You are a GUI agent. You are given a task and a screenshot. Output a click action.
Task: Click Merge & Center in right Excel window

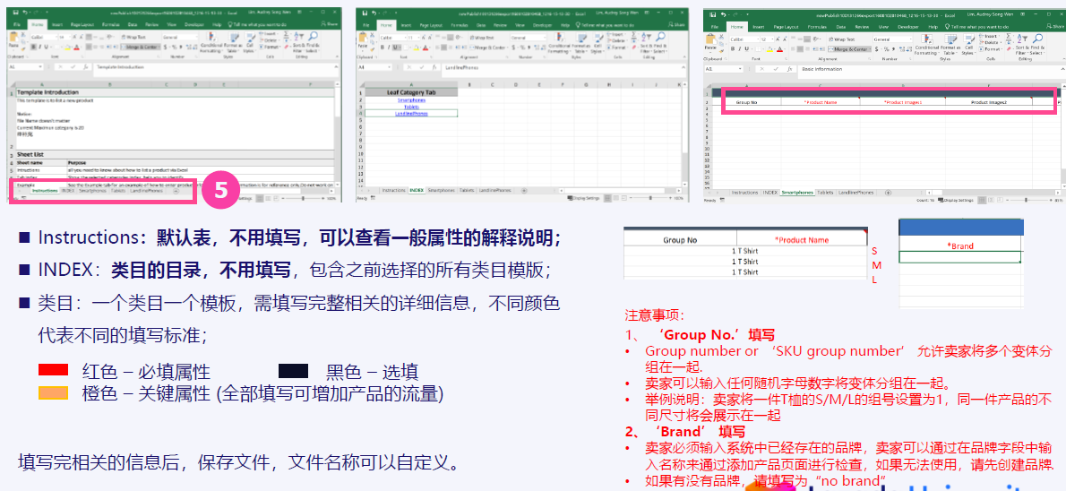click(850, 49)
